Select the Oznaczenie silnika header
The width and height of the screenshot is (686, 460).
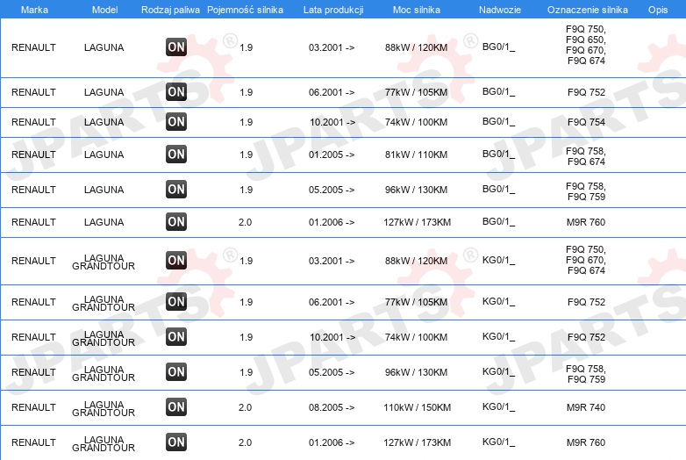click(588, 10)
